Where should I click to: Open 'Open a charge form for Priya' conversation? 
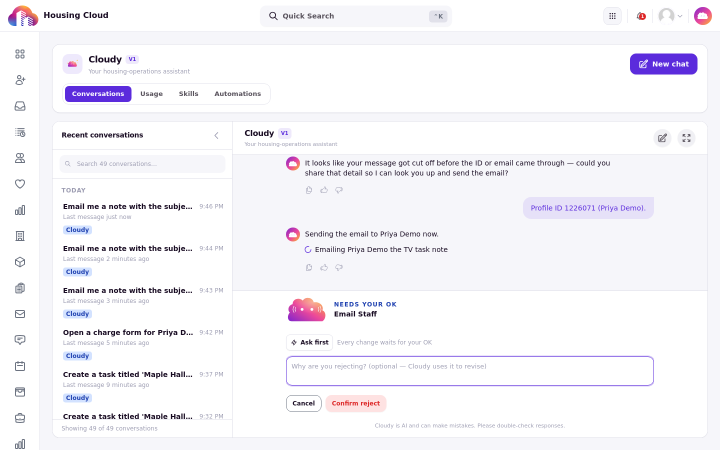[142, 344]
